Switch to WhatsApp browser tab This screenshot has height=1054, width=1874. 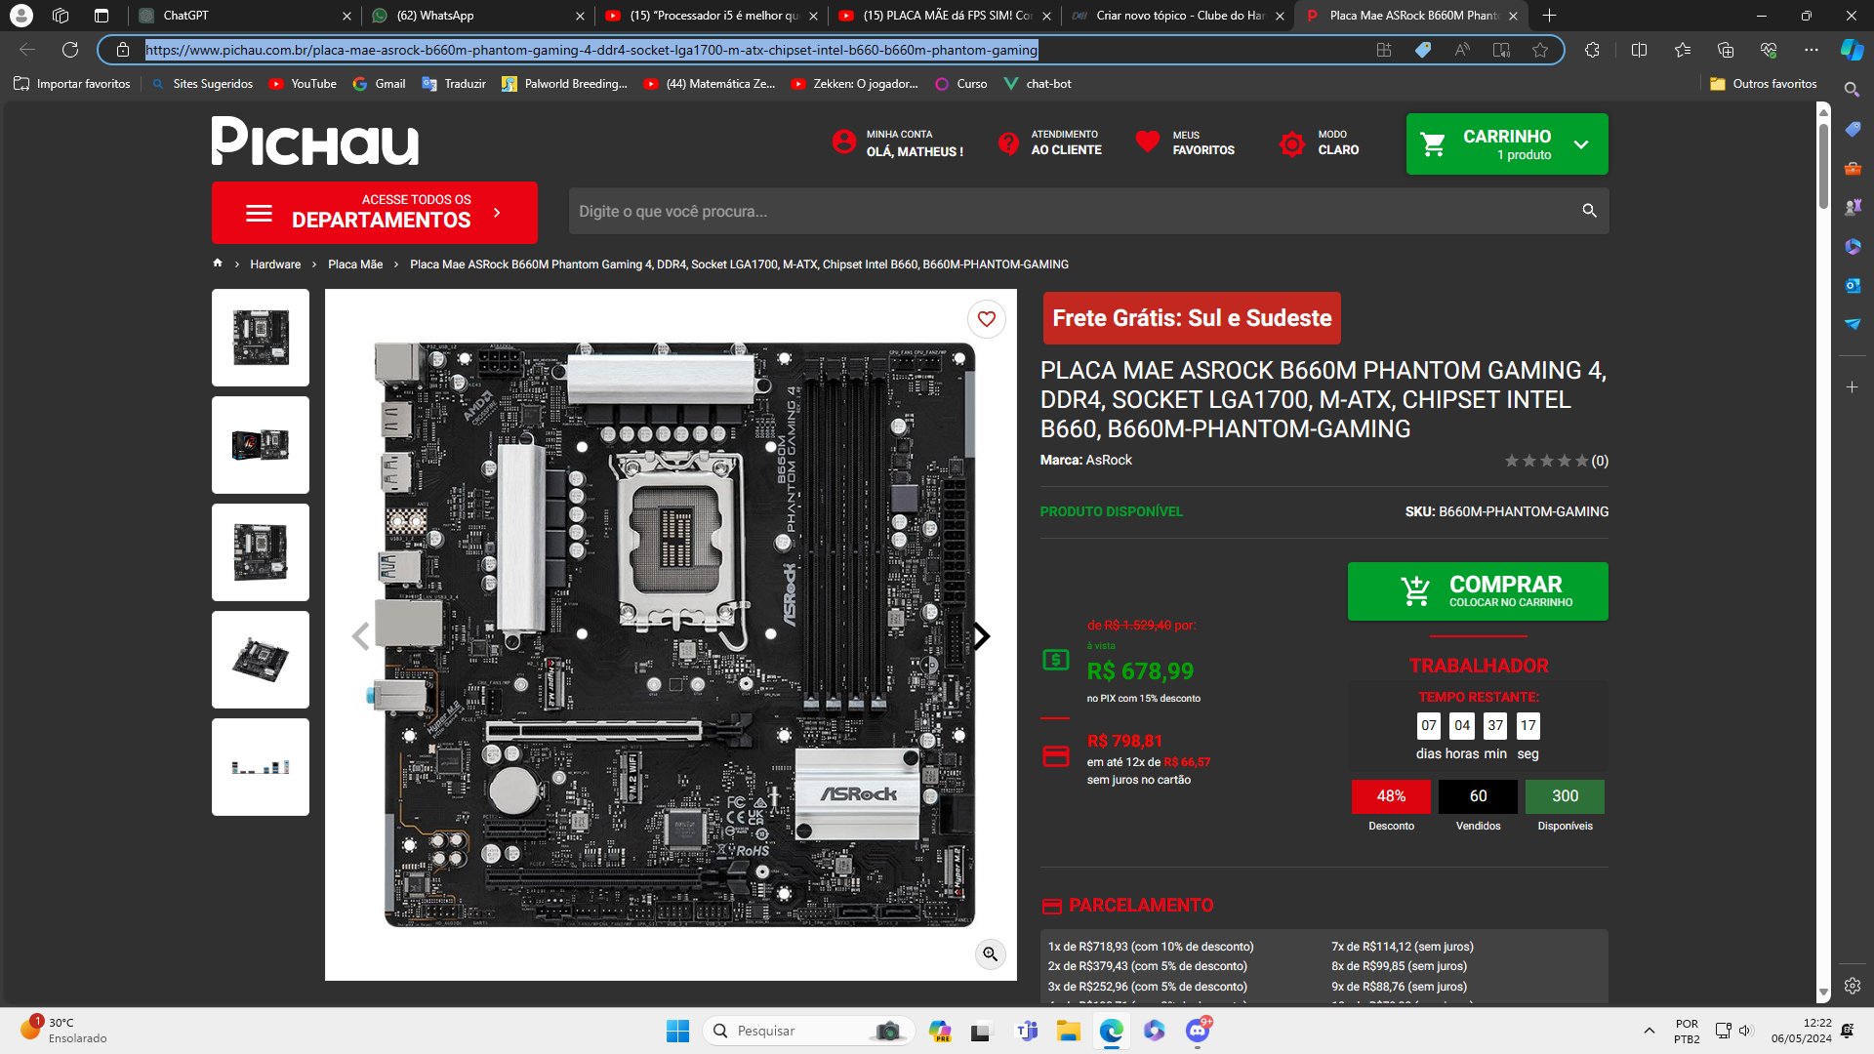coord(477,16)
